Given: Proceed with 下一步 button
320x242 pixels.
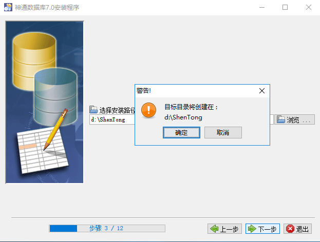Looking at the screenshot, I should 262,229.
